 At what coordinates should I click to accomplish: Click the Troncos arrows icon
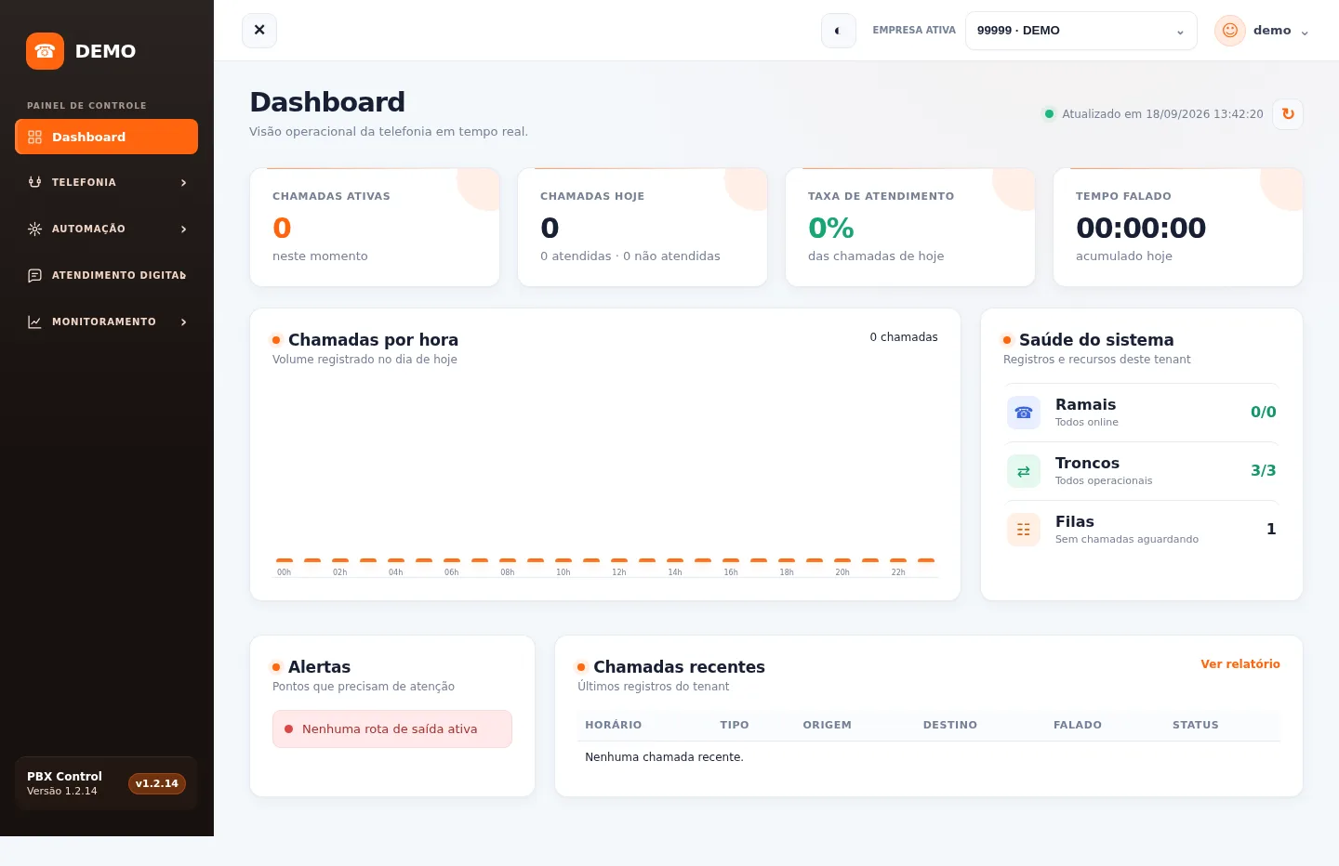[1024, 471]
